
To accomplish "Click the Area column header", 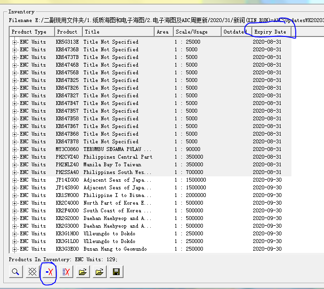I will [164, 32].
